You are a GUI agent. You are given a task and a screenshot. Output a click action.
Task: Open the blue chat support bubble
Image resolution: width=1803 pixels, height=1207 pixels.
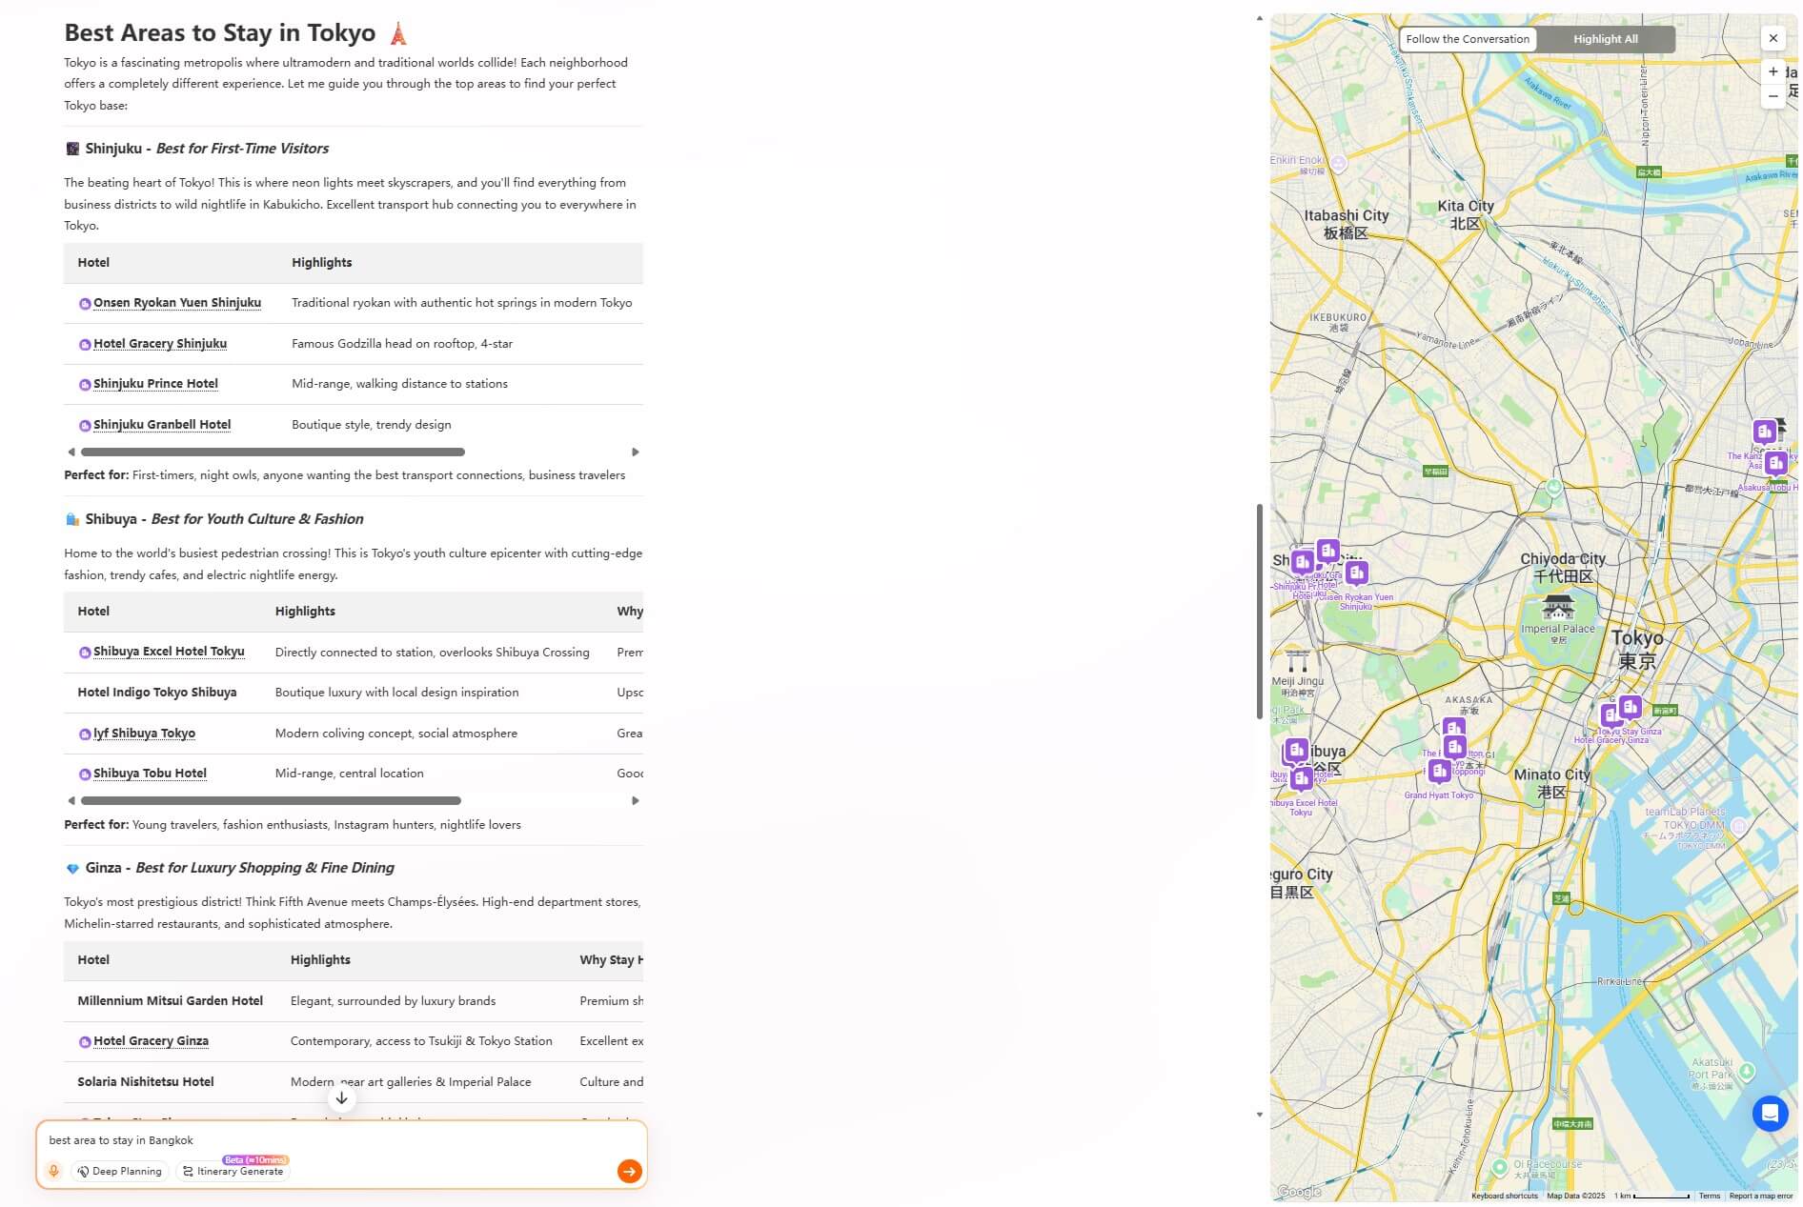(x=1770, y=1113)
